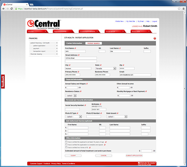Click the Other Annual Income field

124,87
